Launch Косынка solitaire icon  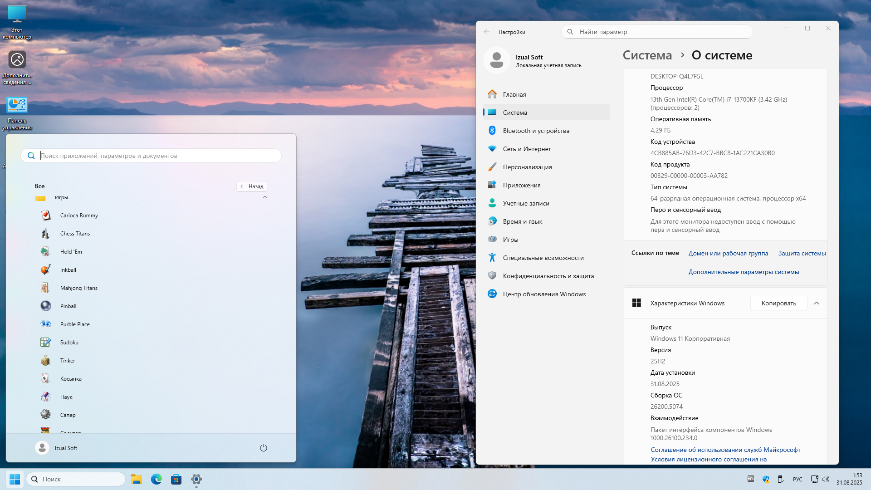[x=45, y=379]
